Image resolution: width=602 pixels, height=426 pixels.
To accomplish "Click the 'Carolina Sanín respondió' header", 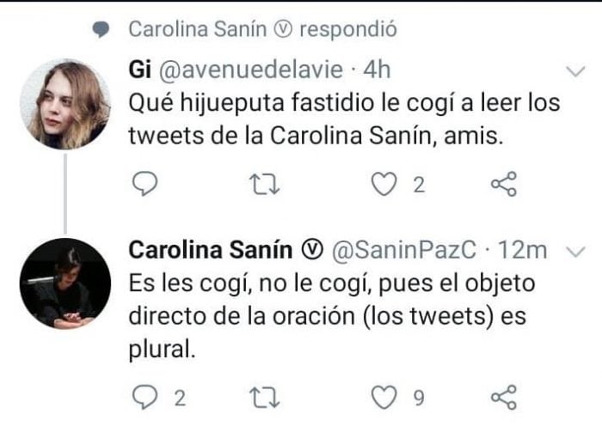I will pyautogui.click(x=262, y=29).
